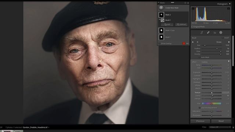Toggle the highlight clipping indicator in histogram
This screenshot has height=132, width=235.
coord(228,8)
